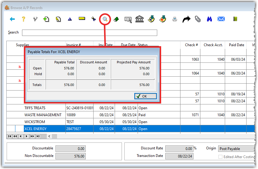Viewport: 258px width, 169px height.
Task: Click the Discountable amount field
Action: 71,148
